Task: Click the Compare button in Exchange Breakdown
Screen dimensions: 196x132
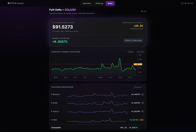Action: (x=138, y=87)
